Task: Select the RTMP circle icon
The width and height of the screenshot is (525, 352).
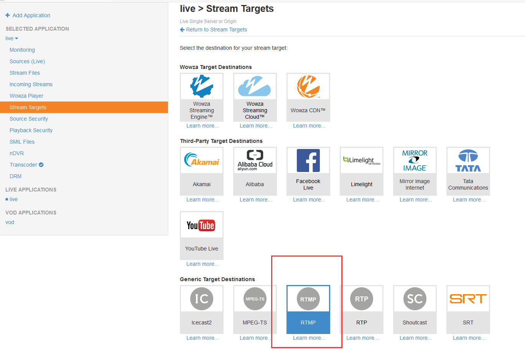Action: tap(308, 299)
